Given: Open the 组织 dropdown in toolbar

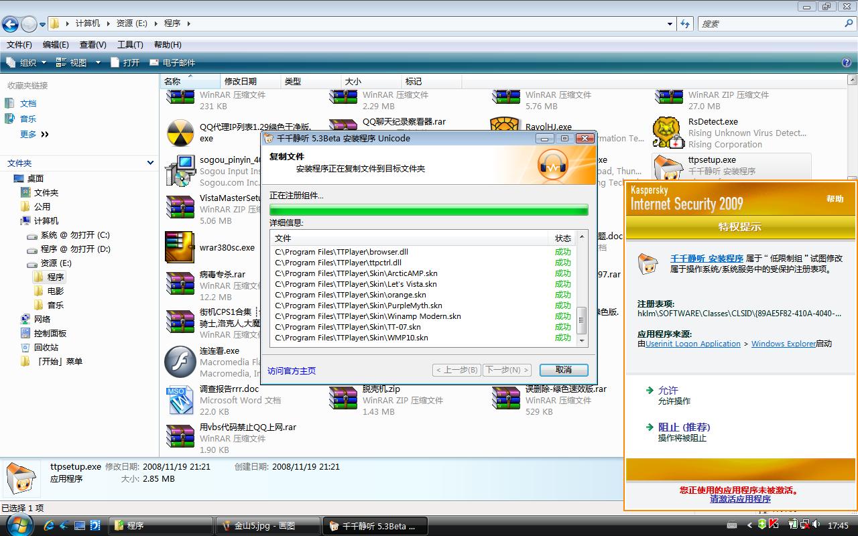Looking at the screenshot, I should pos(26,62).
